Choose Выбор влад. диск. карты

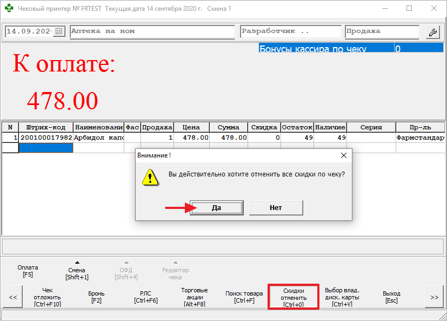pos(342,297)
